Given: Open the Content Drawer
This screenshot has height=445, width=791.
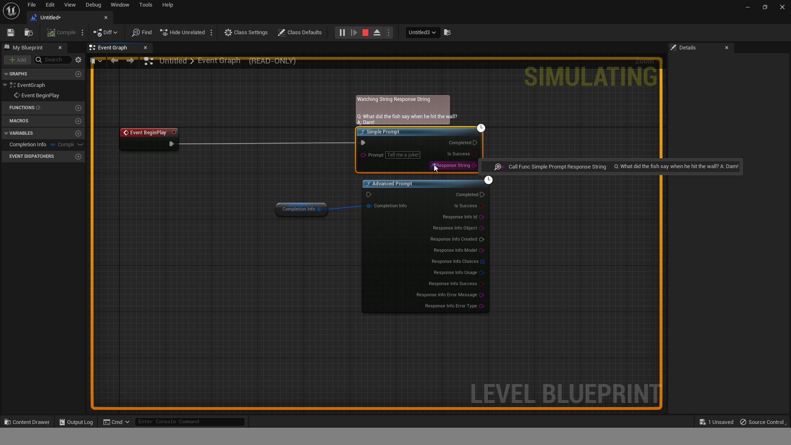Looking at the screenshot, I should tap(27, 422).
